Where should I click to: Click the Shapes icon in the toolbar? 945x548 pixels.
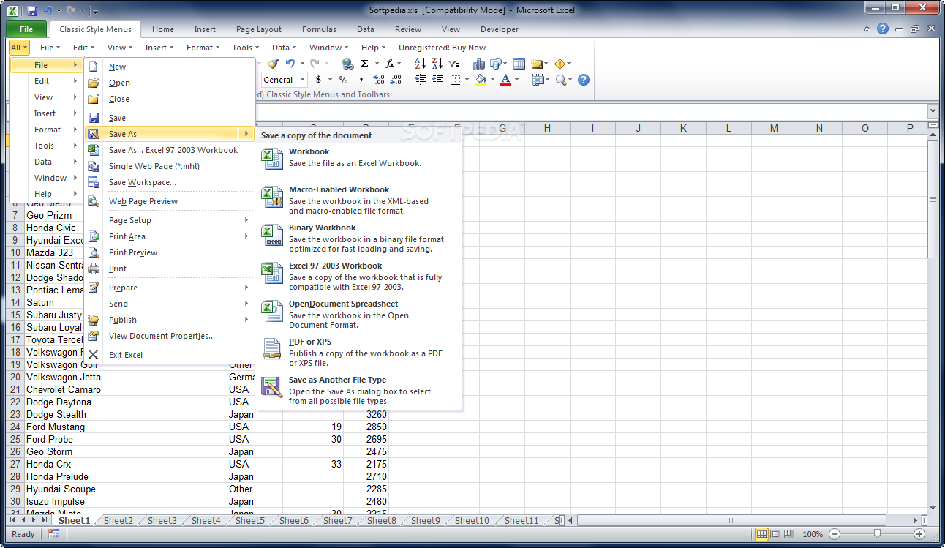[495, 64]
